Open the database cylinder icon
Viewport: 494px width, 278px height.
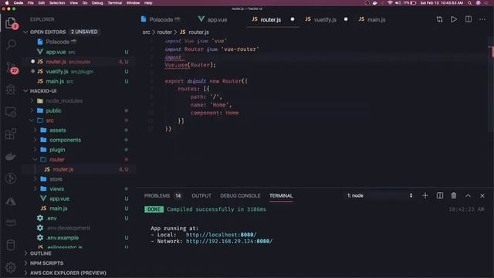11,245
